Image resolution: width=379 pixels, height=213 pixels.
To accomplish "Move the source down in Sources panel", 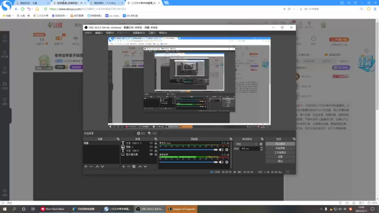I will point(145,167).
